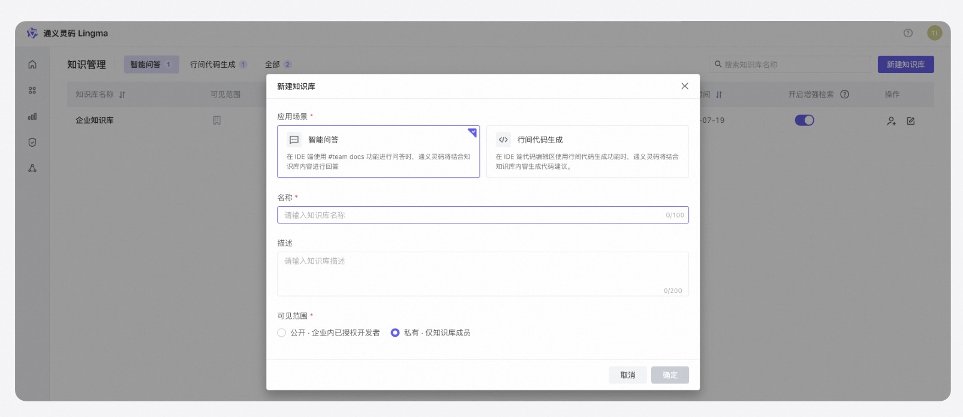963x417 pixels.
Task: Open the help question-mark icon in header
Action: pyautogui.click(x=908, y=33)
